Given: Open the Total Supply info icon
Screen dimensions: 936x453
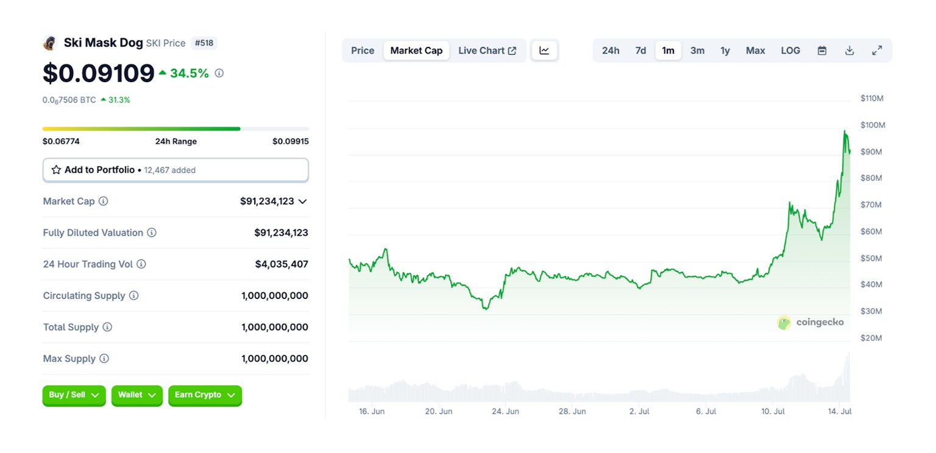Looking at the screenshot, I should click(107, 327).
